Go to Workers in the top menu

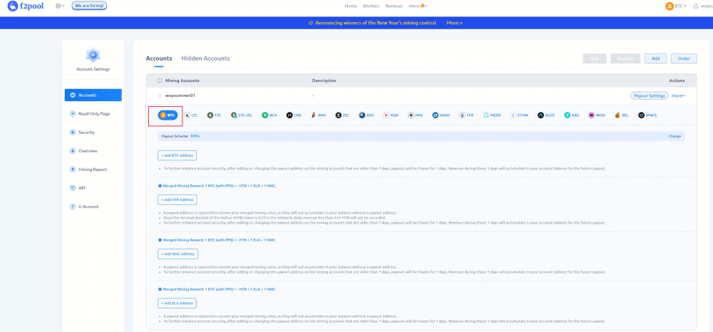[371, 6]
